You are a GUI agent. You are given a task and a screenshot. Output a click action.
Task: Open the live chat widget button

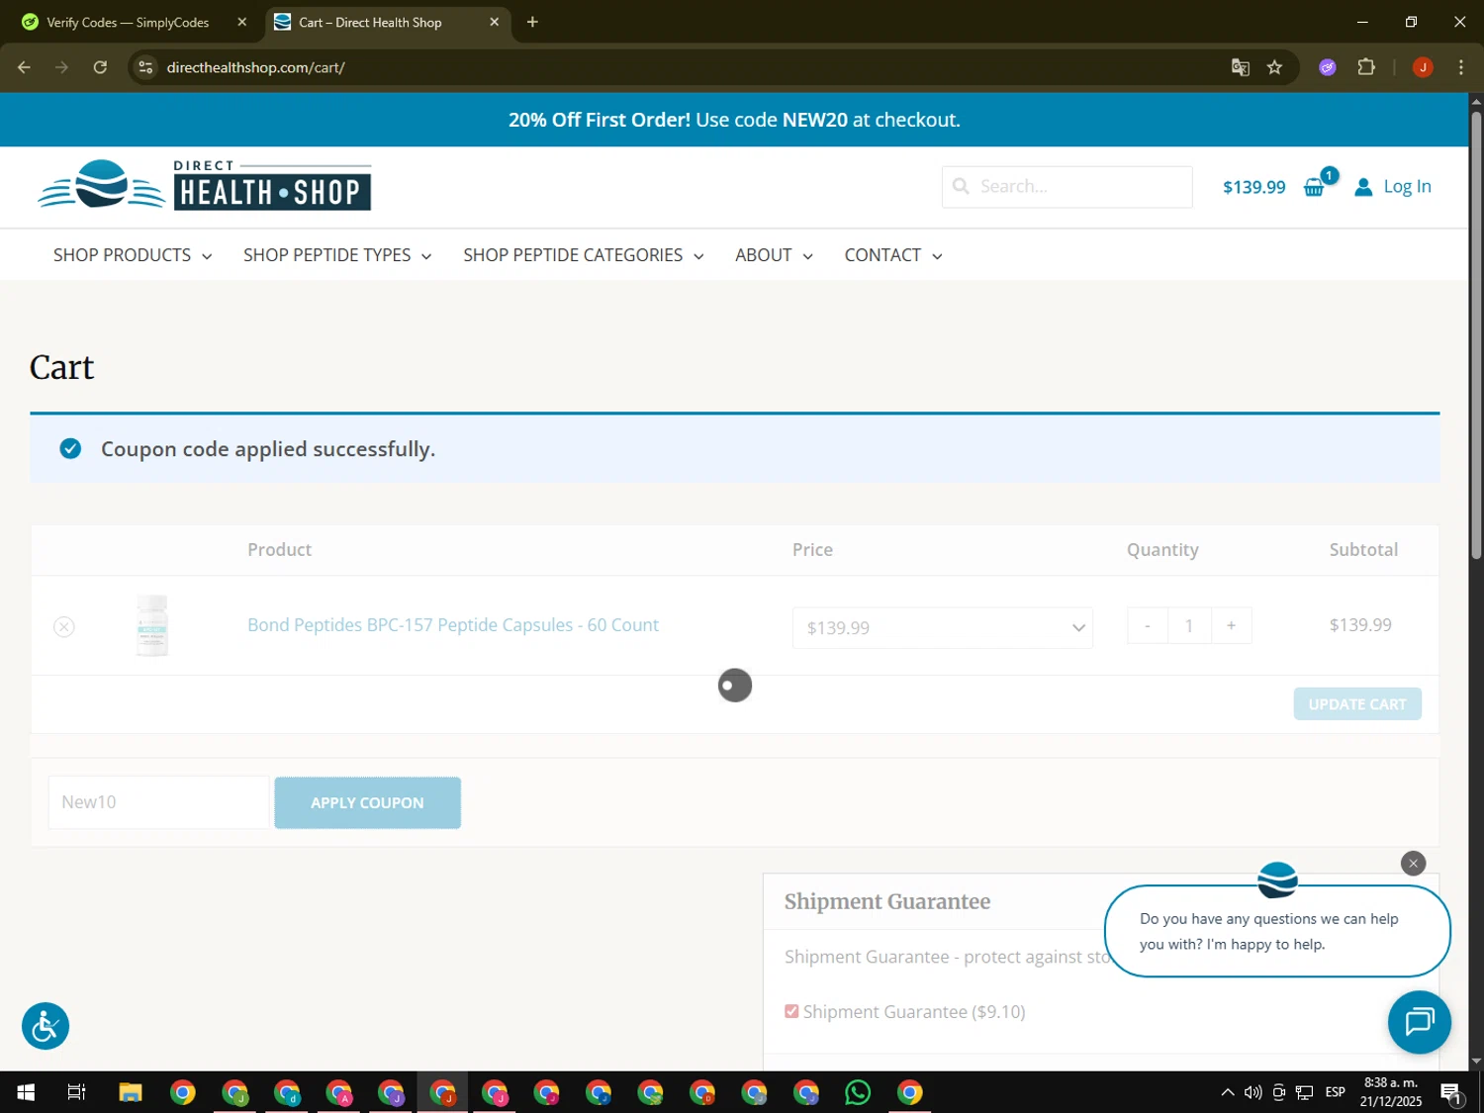pyautogui.click(x=1419, y=1021)
